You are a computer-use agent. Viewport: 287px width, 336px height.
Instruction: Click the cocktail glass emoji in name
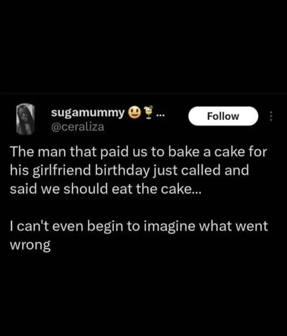pos(148,112)
